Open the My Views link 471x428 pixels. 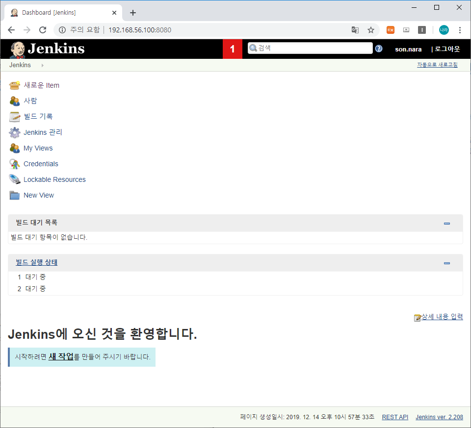tap(38, 148)
